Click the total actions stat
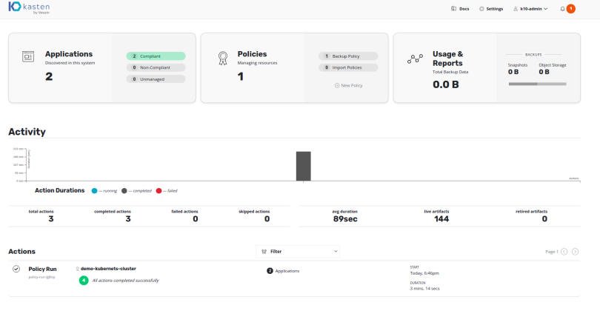The width and height of the screenshot is (600, 325). [x=41, y=216]
